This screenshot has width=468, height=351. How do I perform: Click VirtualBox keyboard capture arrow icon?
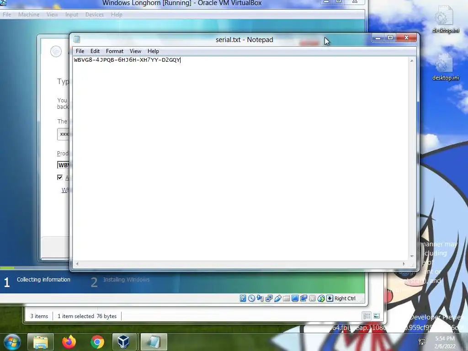tap(330, 298)
